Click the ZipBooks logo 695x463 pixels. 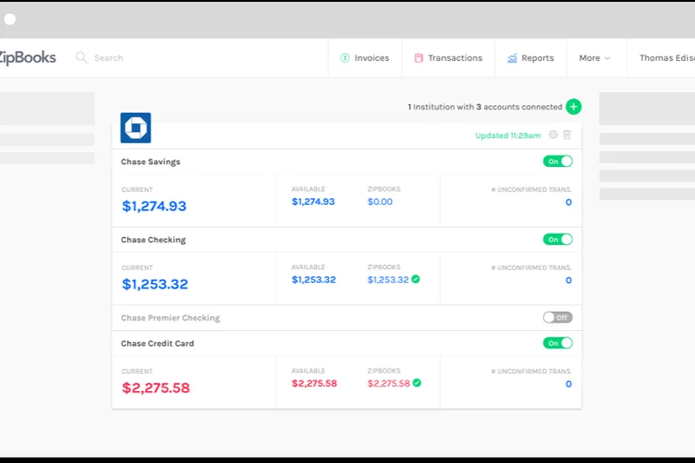coord(27,57)
